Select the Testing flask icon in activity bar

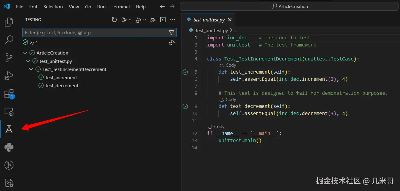click(9, 129)
